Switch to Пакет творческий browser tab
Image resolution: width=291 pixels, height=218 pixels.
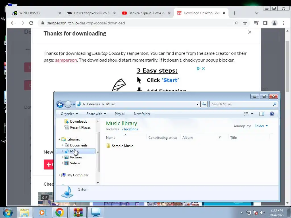pyautogui.click(x=91, y=13)
